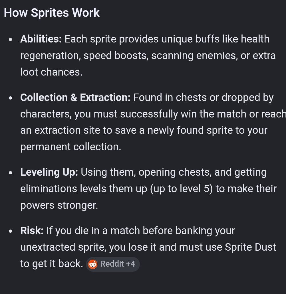Click the text loot chances
The image size is (286, 294).
tap(51, 72)
